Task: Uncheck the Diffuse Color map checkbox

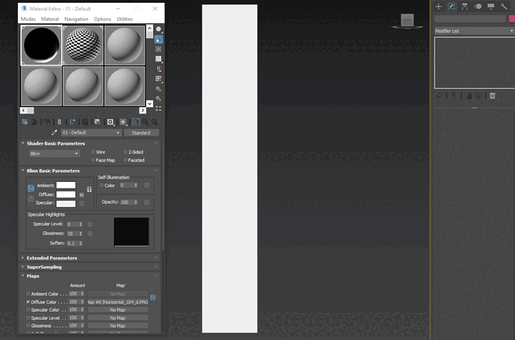Action: coord(28,302)
